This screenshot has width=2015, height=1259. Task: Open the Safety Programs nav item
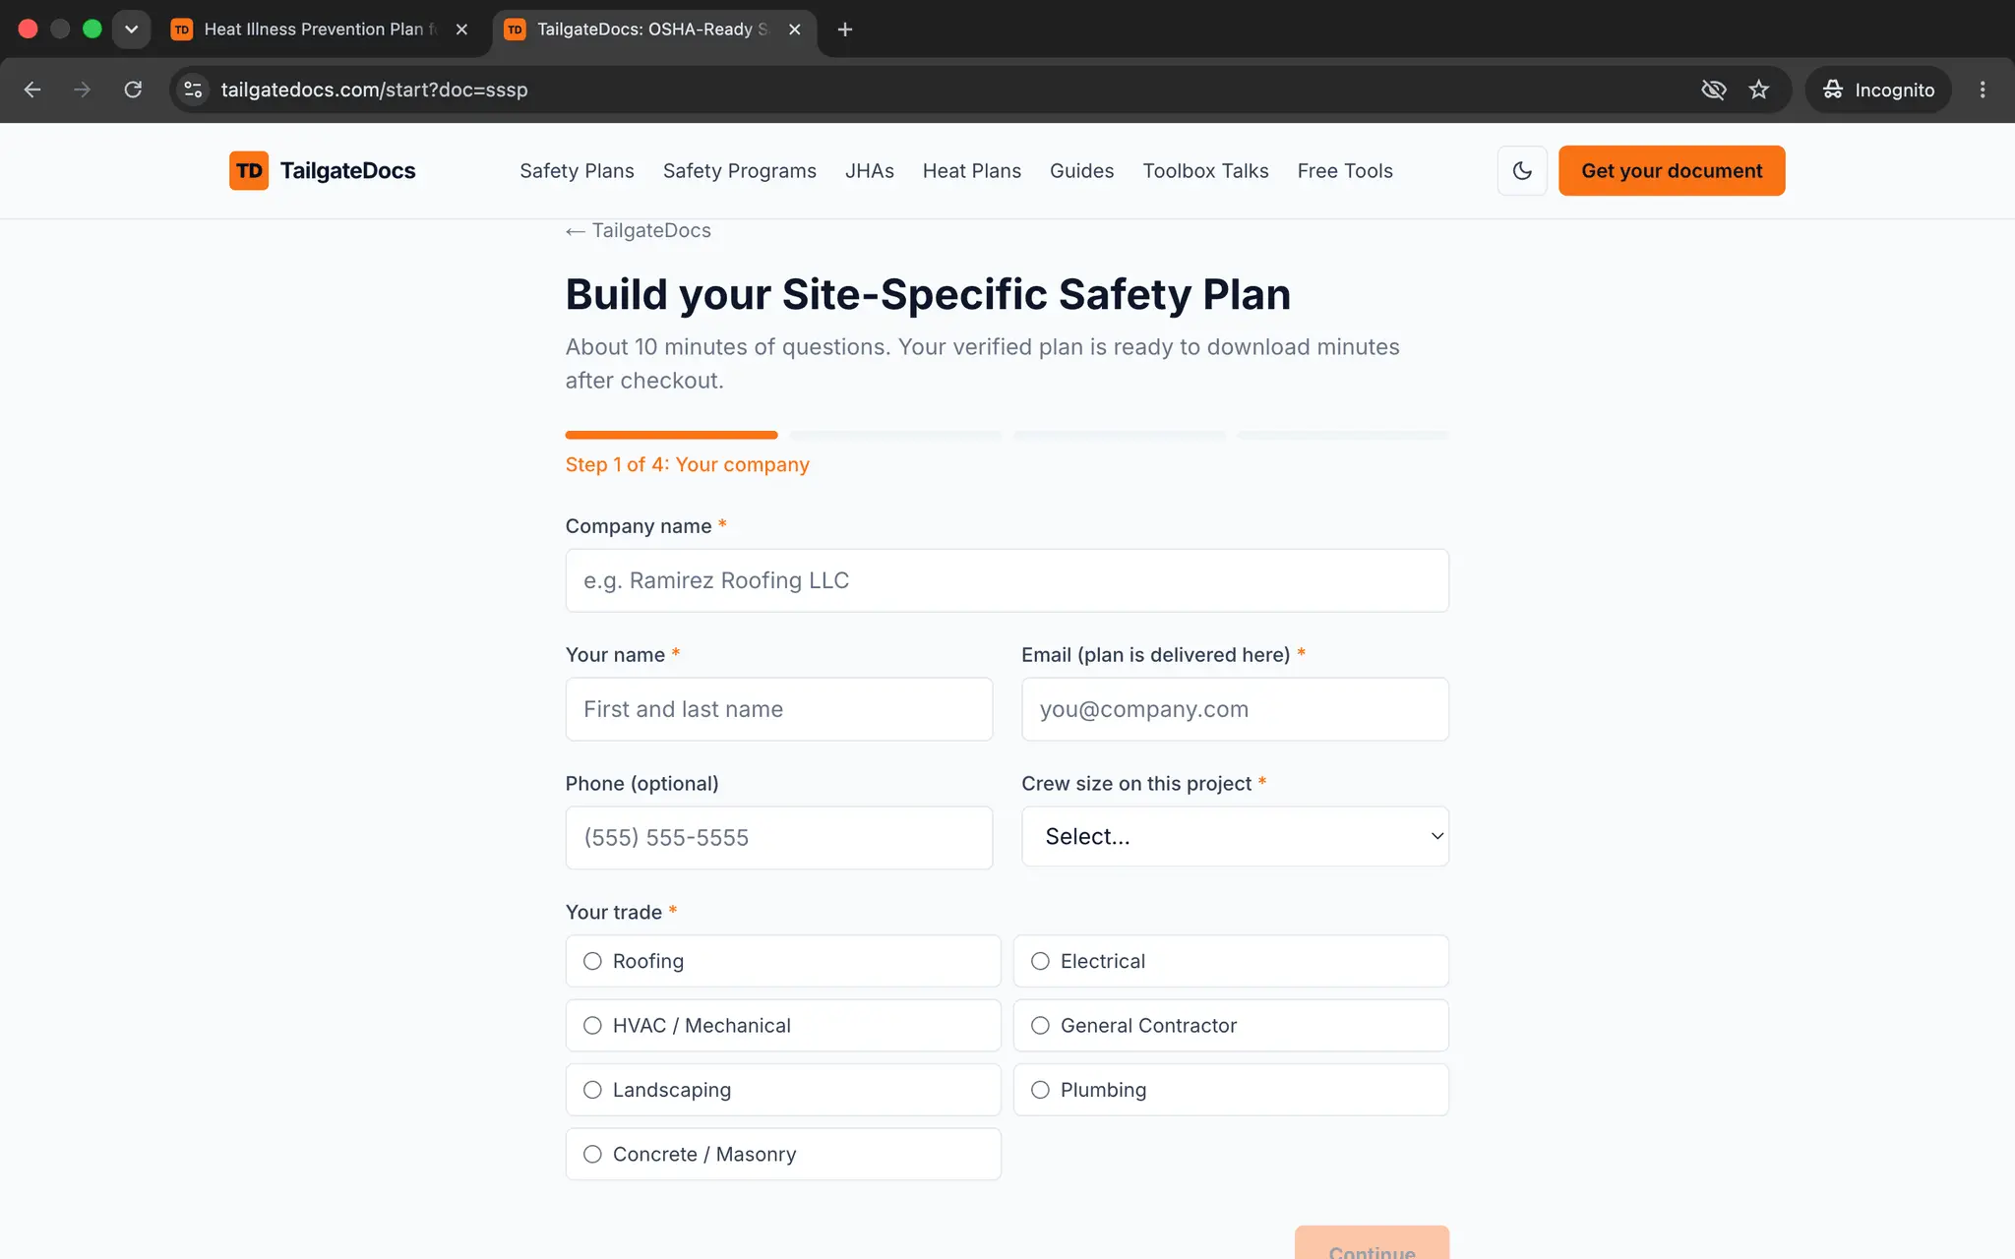tap(740, 171)
